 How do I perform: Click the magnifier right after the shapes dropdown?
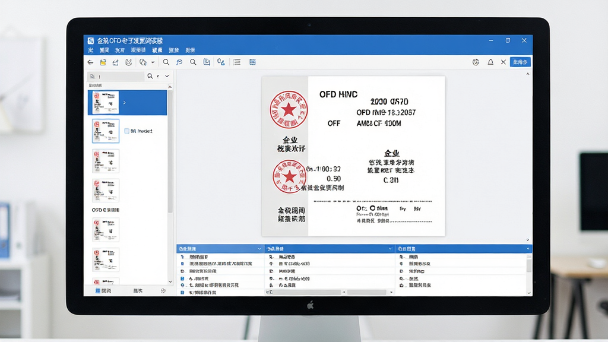pyautogui.click(x=166, y=62)
